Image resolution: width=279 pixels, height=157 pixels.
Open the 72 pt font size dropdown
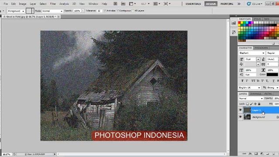pos(258,59)
